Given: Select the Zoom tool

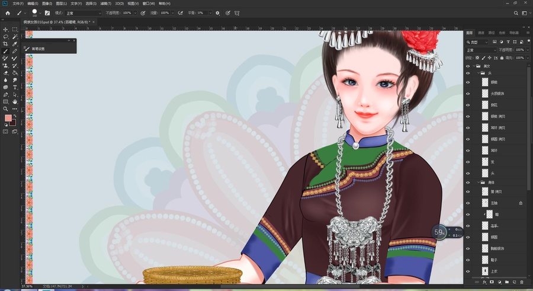Looking at the screenshot, I should (x=5, y=109).
